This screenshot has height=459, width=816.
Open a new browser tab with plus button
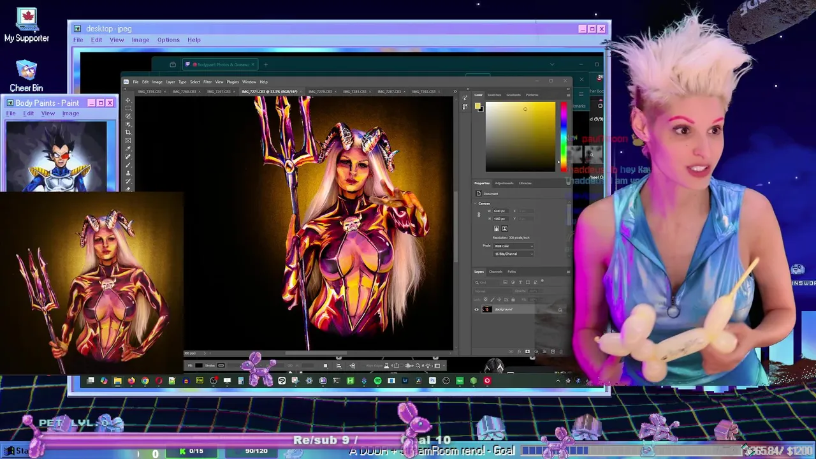click(266, 64)
